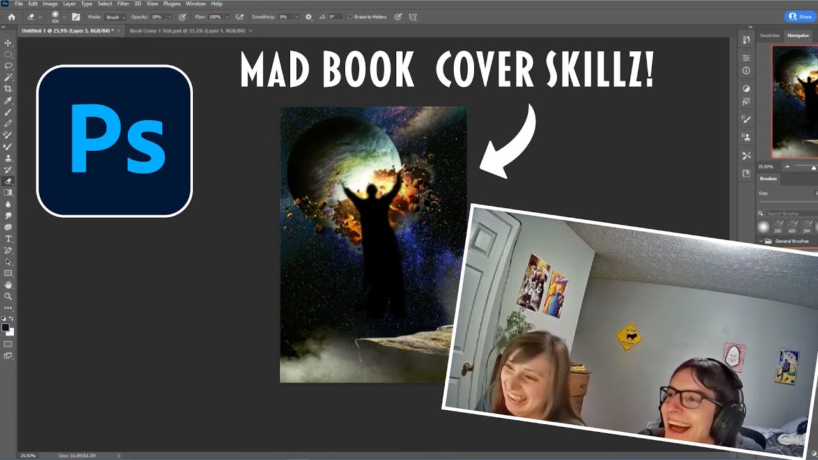The height and width of the screenshot is (460, 818).
Task: Switch to Book Cover 1 Test.psd tab
Action: 188,31
